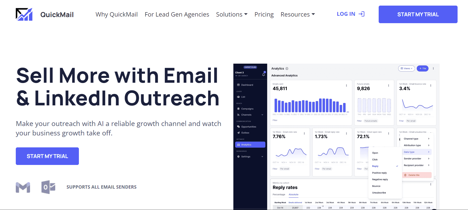Click Per email chip in bounce rate tile

tap(411, 121)
